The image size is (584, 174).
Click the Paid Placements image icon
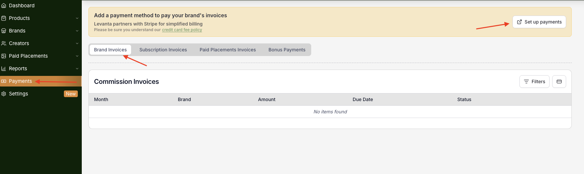point(4,56)
